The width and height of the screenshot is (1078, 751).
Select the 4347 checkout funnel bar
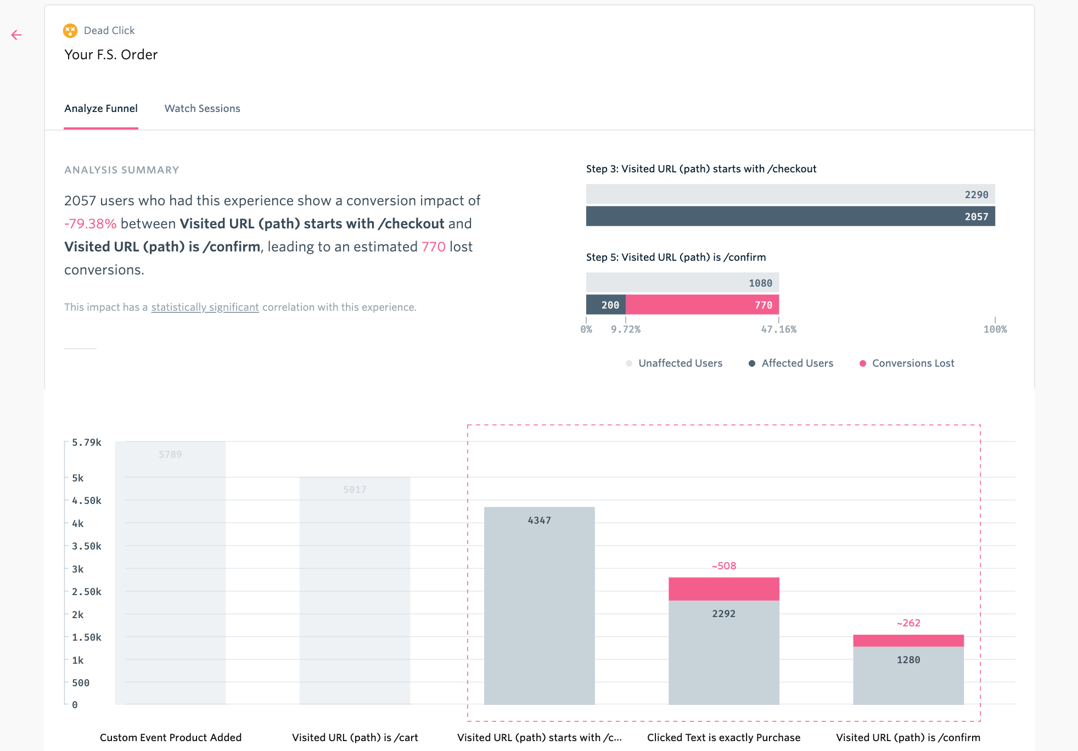click(x=540, y=606)
